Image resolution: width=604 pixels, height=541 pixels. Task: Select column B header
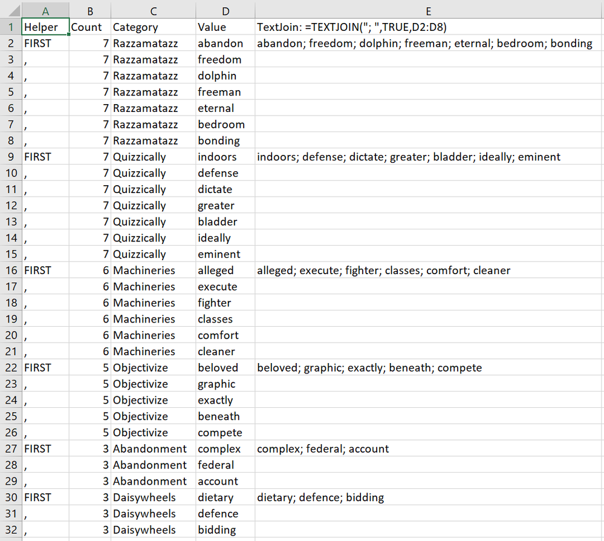[x=90, y=11]
